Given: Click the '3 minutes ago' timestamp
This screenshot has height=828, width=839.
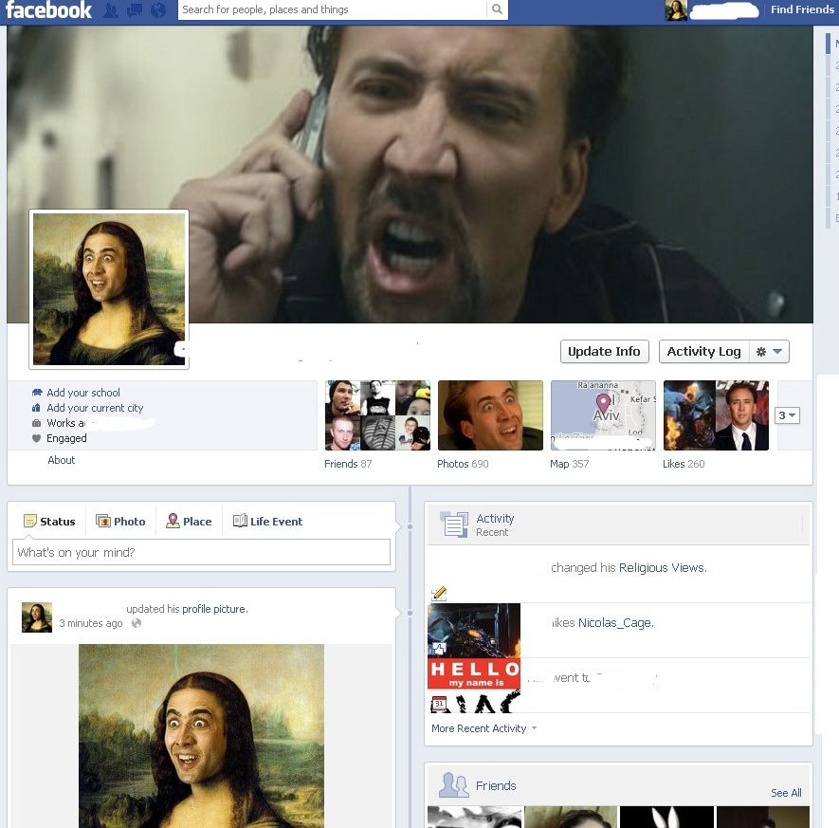Looking at the screenshot, I should click(90, 623).
